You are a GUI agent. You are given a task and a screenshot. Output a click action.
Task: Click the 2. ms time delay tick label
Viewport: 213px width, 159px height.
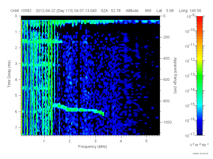[17, 48]
